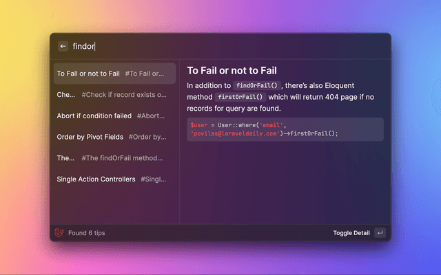The width and height of the screenshot is (441, 275).
Task: Click the $user code snippet block
Action: 285,129
